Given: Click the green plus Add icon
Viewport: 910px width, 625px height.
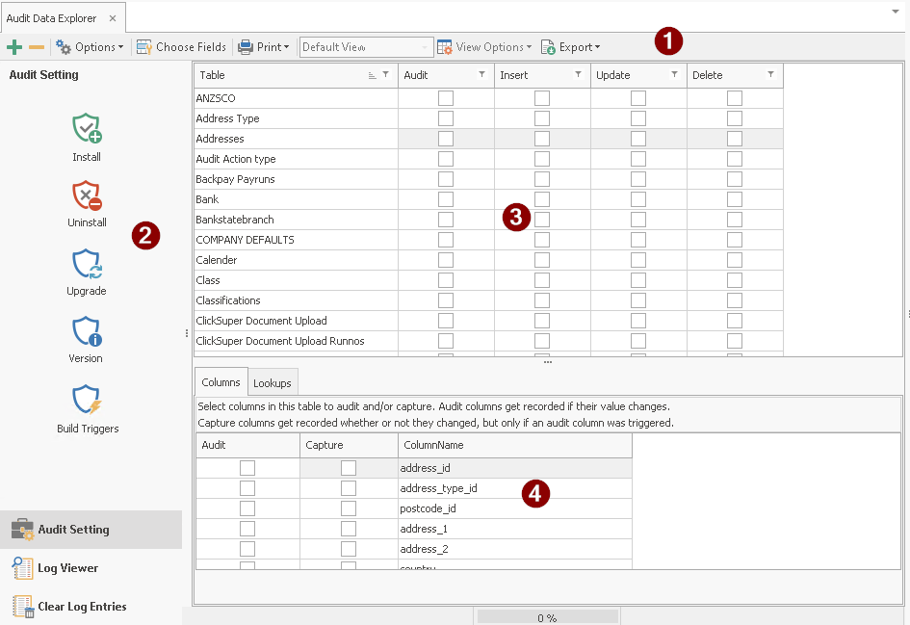Looking at the screenshot, I should [14, 47].
